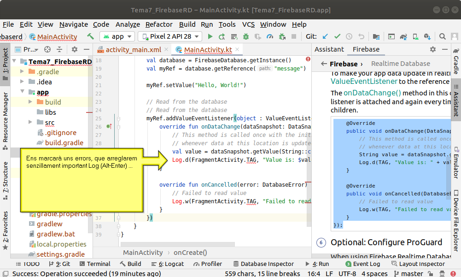
Task: Click the onDataChange() link
Action: coord(372,93)
